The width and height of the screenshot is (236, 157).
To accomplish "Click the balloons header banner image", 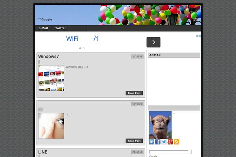I will pos(118,15).
